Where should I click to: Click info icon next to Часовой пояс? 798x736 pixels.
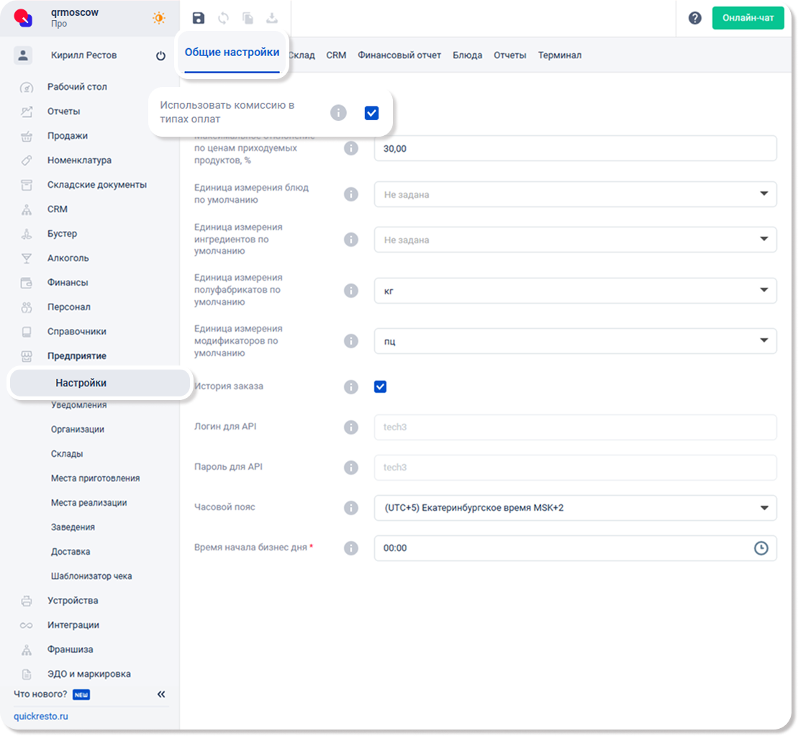(x=351, y=508)
